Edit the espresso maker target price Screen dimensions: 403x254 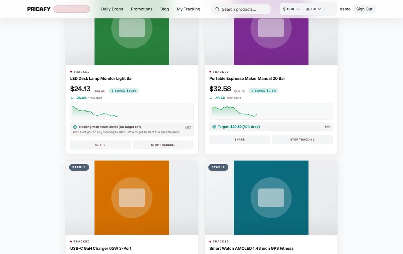[x=327, y=127]
